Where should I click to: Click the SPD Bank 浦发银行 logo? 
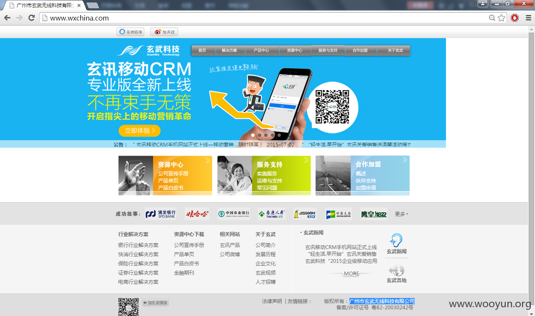[x=160, y=214]
